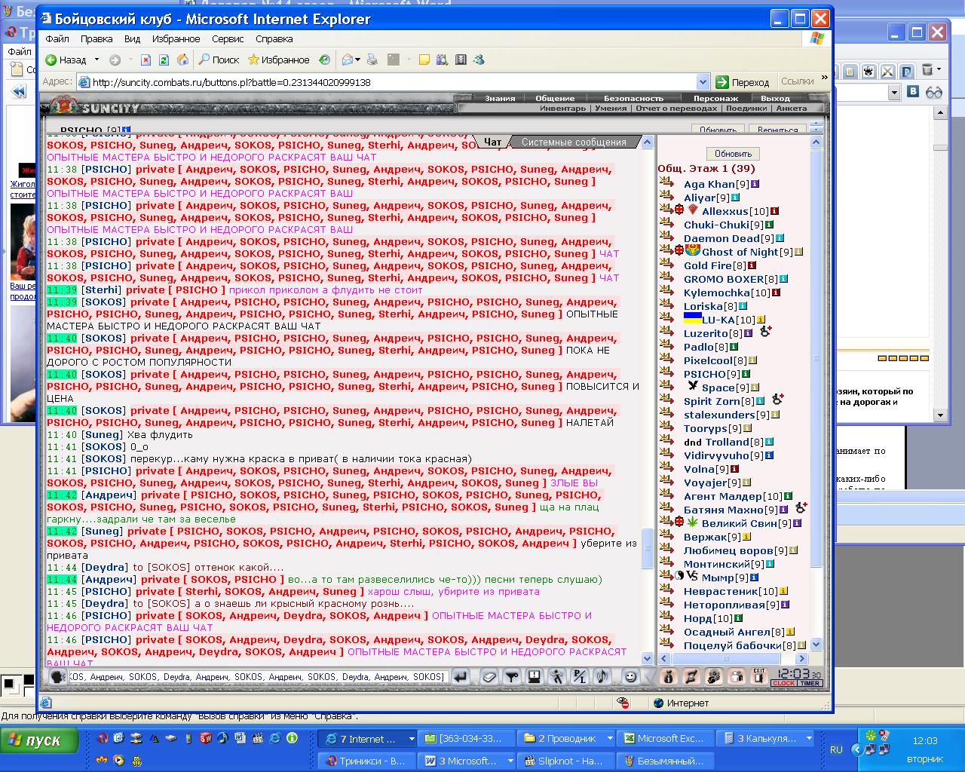The image size is (965, 772).
Task: Expand the Калькулятор taskbar group dropdown
Action: coord(809,739)
